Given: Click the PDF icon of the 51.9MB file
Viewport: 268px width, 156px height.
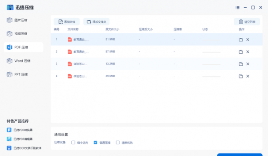Looking at the screenshot, I should tap(70, 39).
